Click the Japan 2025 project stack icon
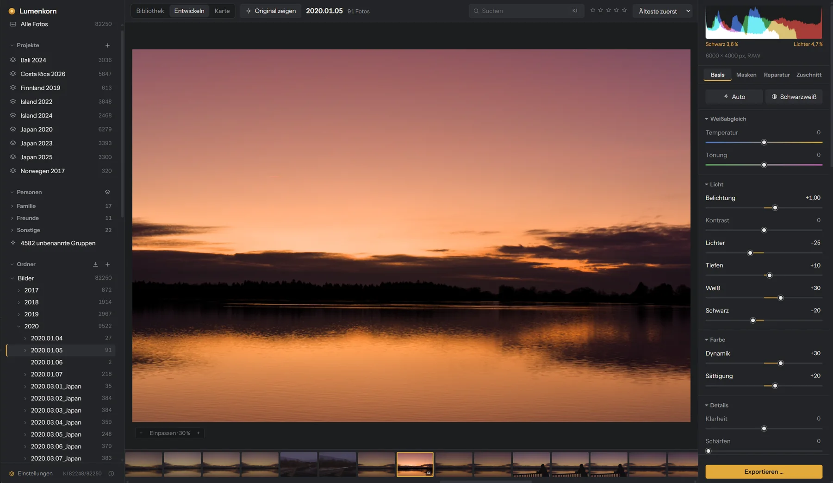This screenshot has width=833, height=483. tap(13, 157)
